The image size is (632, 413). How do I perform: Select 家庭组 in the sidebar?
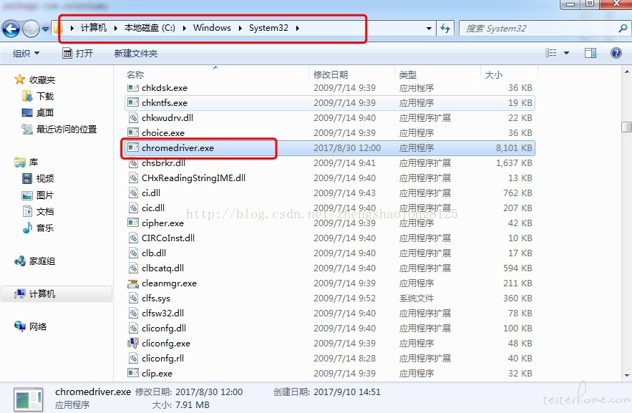pyautogui.click(x=42, y=261)
